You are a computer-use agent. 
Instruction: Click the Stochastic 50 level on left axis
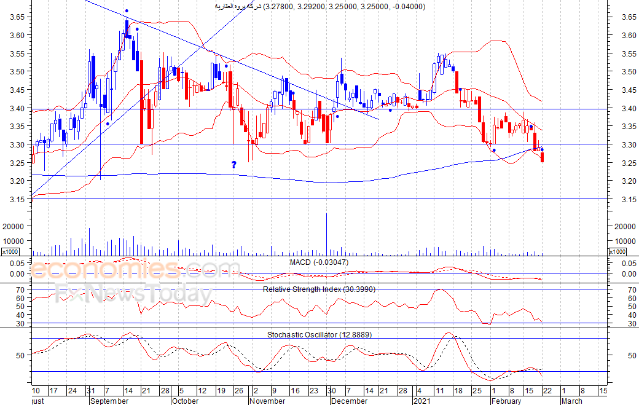point(20,355)
